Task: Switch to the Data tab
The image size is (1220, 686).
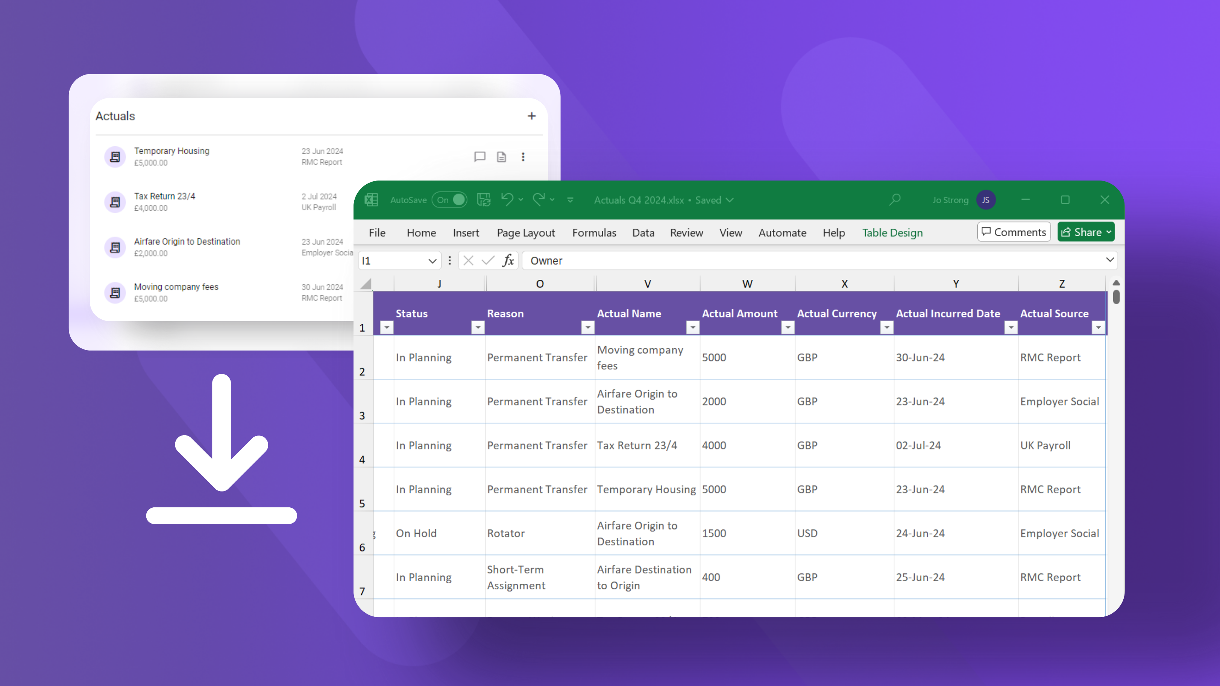Action: click(x=643, y=232)
